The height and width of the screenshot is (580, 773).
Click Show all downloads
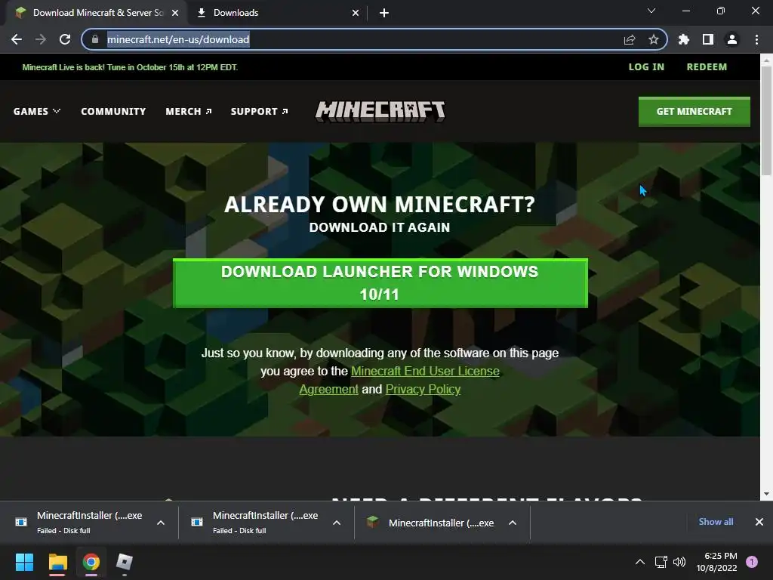click(x=716, y=522)
